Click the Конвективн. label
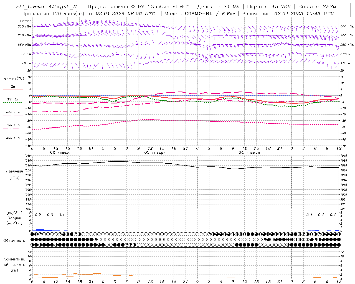The height and width of the screenshot is (284, 355). [14, 259]
